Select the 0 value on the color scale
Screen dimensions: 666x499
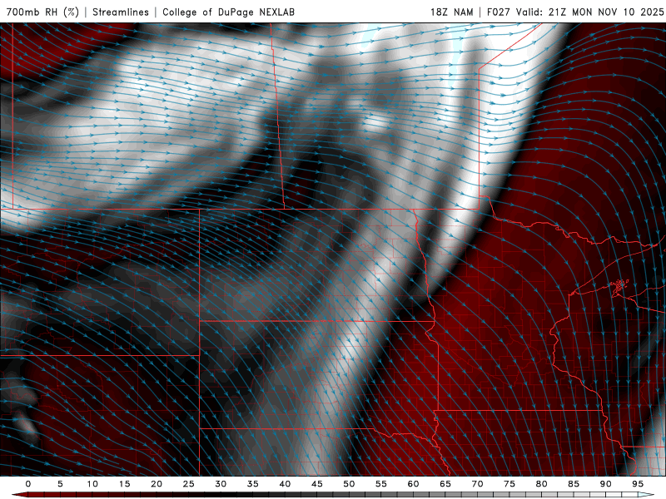(x=28, y=484)
